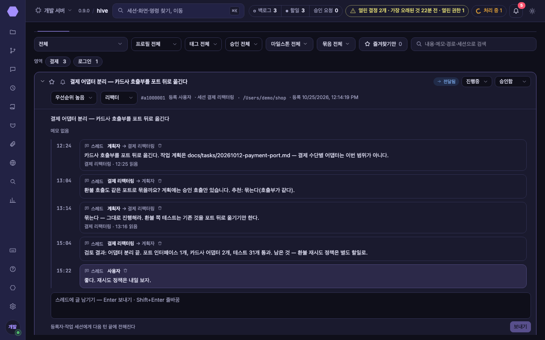This screenshot has width=545, height=340.
Task: Click the trash icon on the 13:04 message
Action: [160, 181]
